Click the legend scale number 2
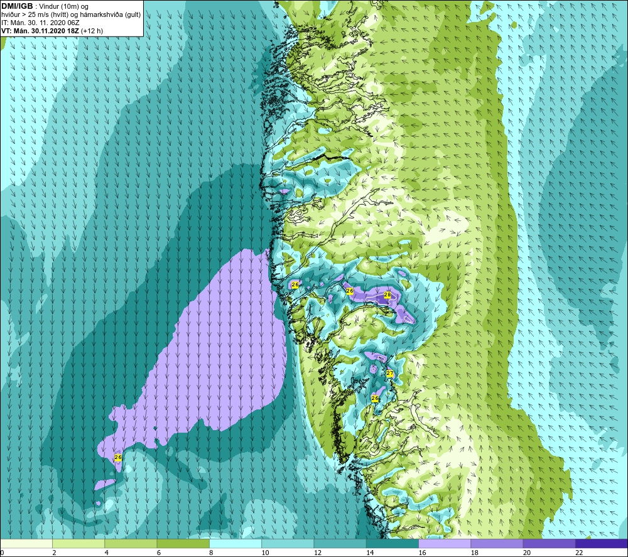 click(x=54, y=553)
